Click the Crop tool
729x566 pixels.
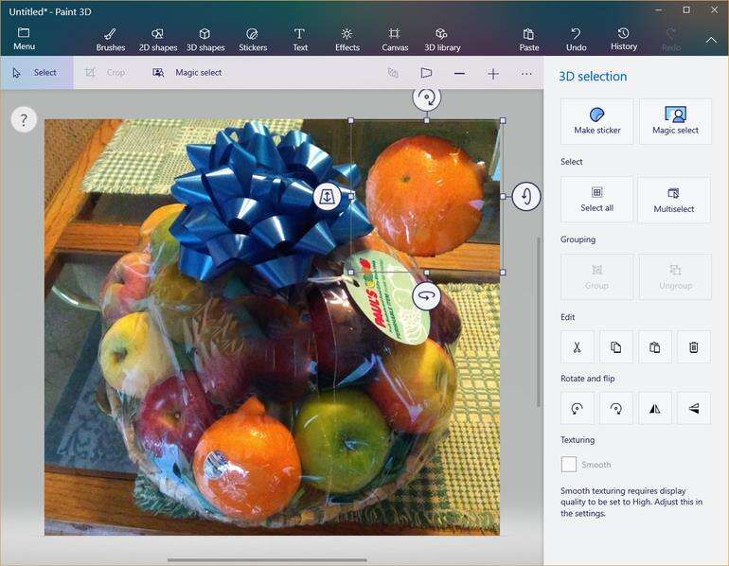[x=105, y=73]
